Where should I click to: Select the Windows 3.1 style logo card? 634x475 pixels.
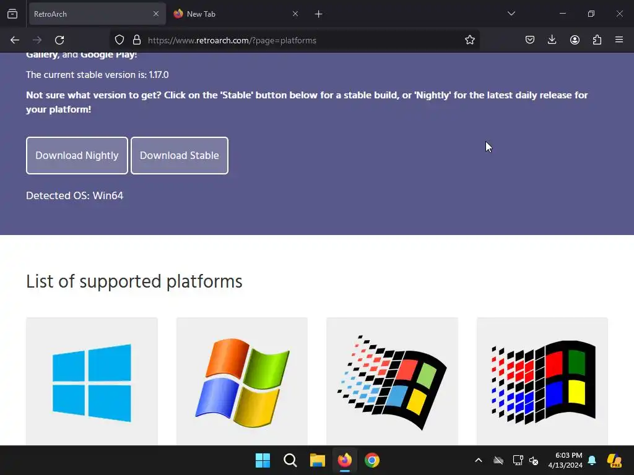[542, 382]
